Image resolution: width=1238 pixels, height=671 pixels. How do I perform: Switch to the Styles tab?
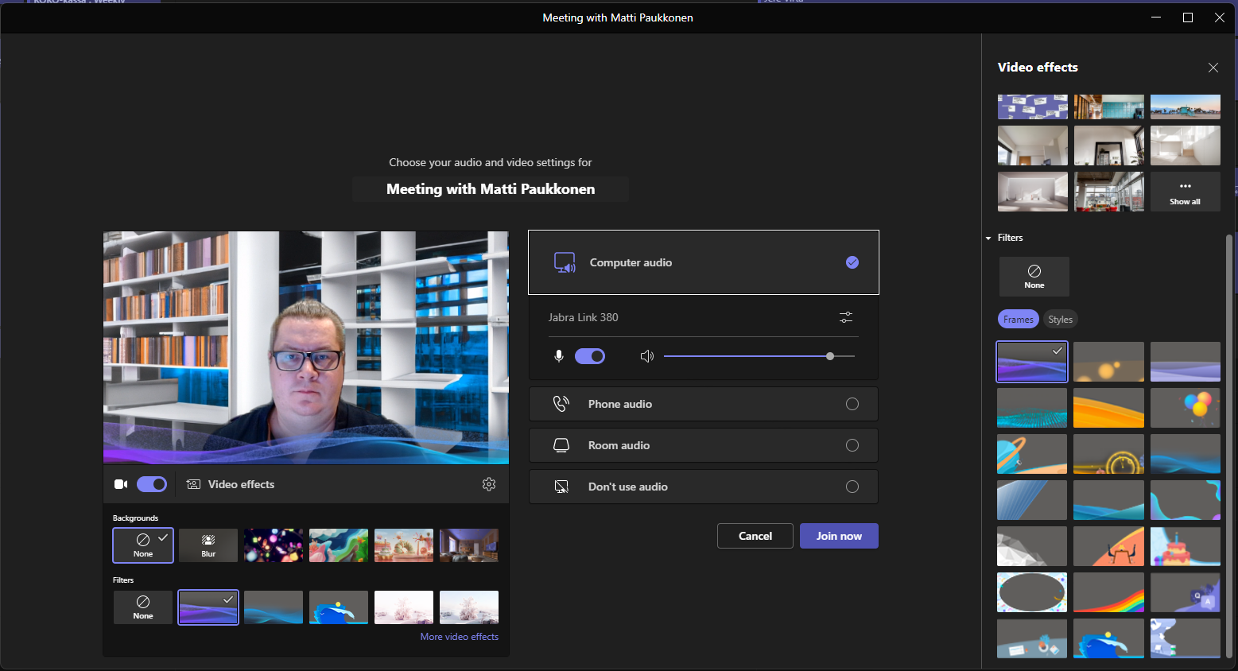1060,319
